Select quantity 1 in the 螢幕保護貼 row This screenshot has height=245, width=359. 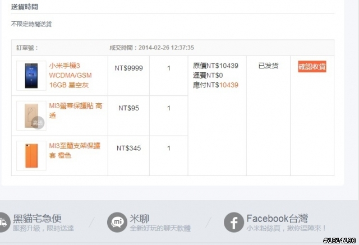[x=169, y=108]
